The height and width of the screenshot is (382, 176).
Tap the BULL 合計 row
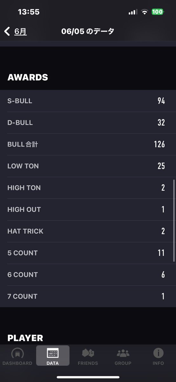[x=88, y=144]
